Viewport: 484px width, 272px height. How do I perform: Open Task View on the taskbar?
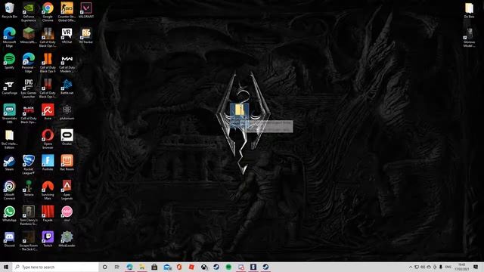click(117, 267)
